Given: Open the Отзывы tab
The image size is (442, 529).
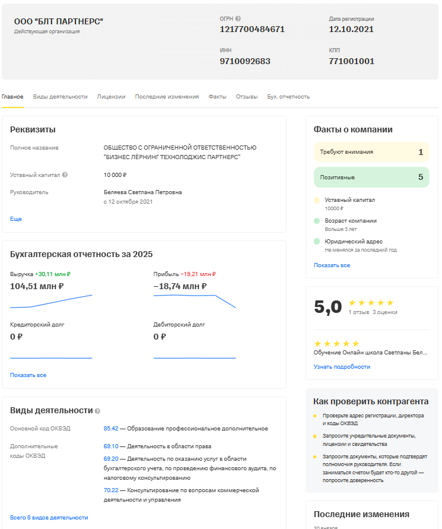Looking at the screenshot, I should click(x=247, y=97).
